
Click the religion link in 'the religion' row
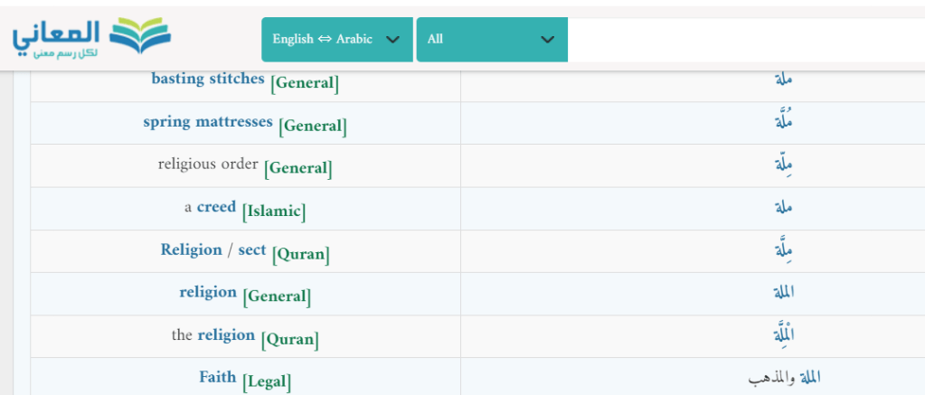click(x=226, y=334)
